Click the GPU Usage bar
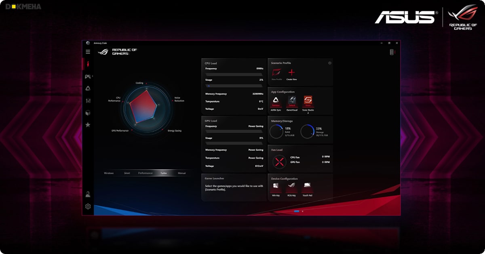 (234, 143)
